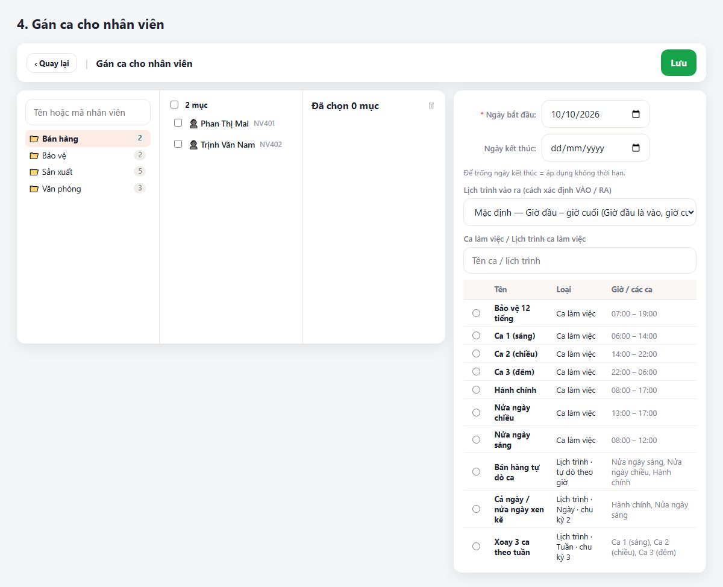The height and width of the screenshot is (587, 723).
Task: Click the employee code 'NV402'
Action: coord(271,145)
